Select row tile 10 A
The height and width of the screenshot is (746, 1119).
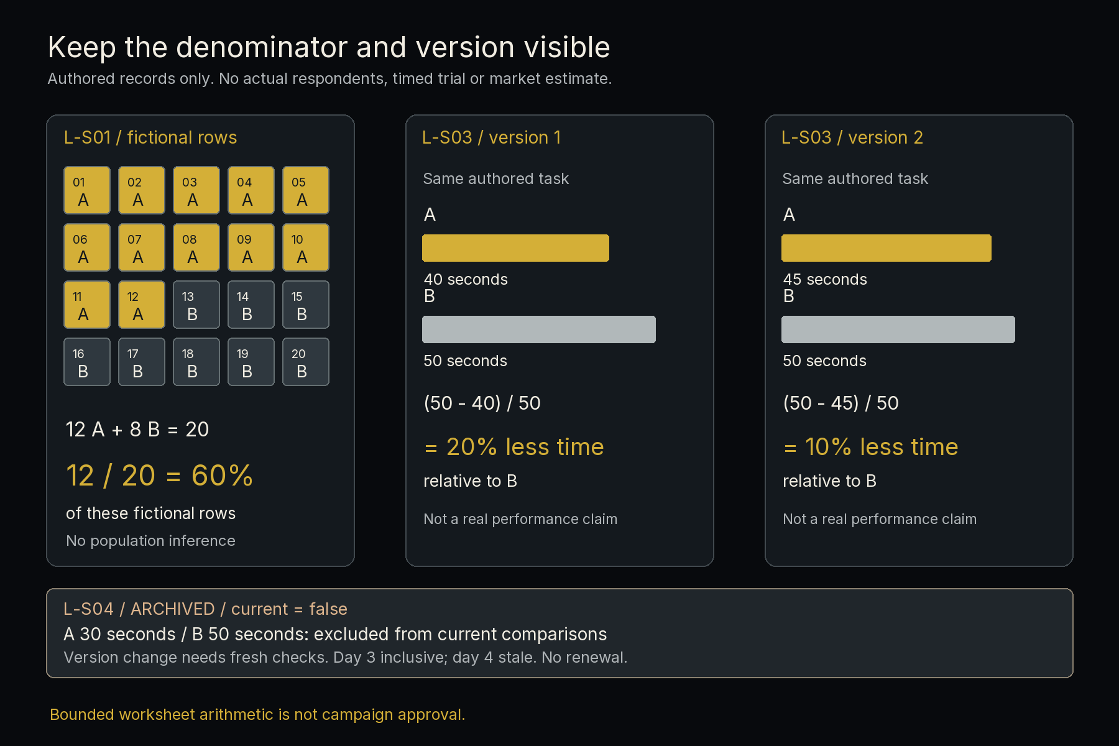[x=306, y=247]
